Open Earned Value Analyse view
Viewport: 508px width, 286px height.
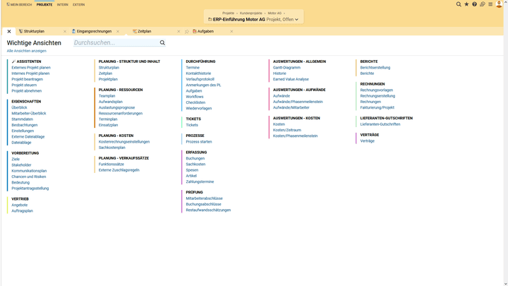(291, 79)
